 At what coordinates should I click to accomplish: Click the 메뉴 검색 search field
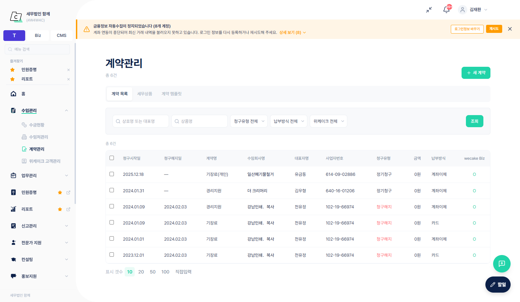pos(37,49)
